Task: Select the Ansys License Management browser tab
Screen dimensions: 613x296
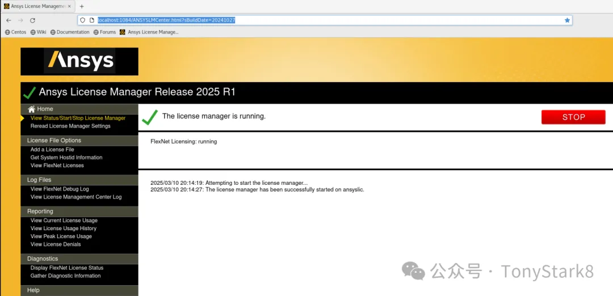Action: pyautogui.click(x=37, y=6)
